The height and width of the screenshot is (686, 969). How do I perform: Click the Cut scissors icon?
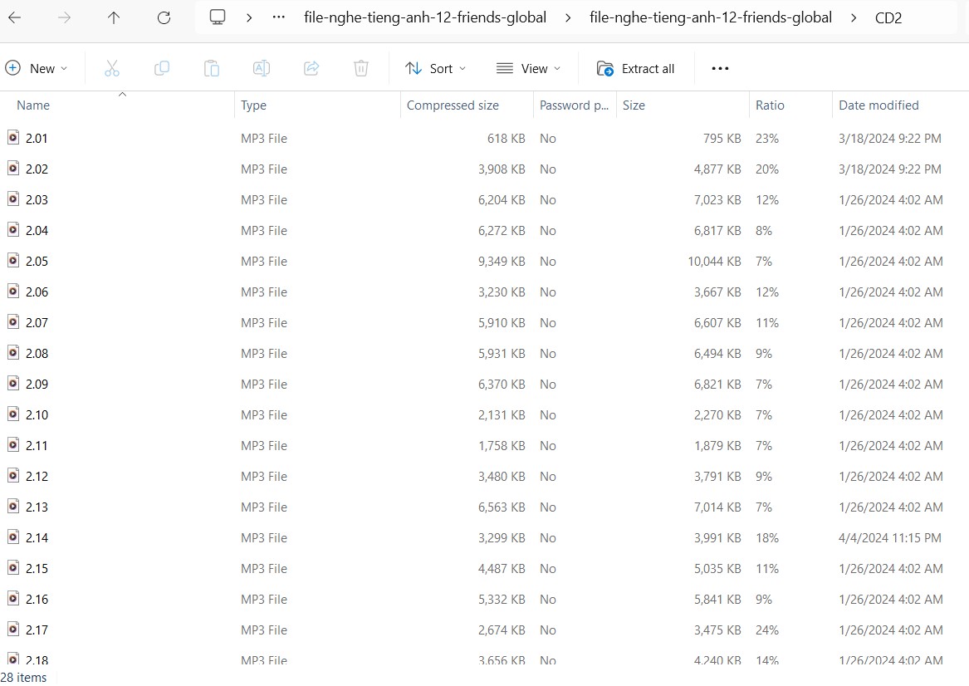[x=112, y=69]
